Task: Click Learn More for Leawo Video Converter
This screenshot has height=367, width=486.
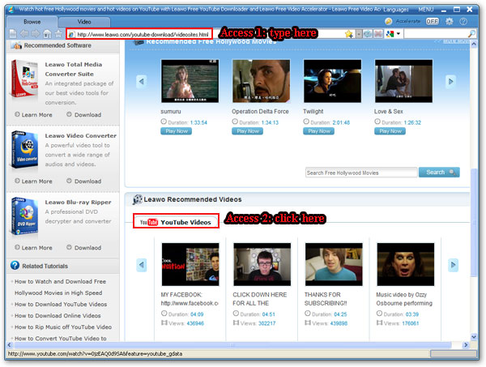Action: [33, 181]
